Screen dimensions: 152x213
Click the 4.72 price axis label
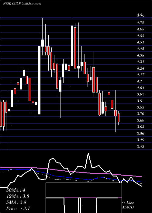[140, 23]
